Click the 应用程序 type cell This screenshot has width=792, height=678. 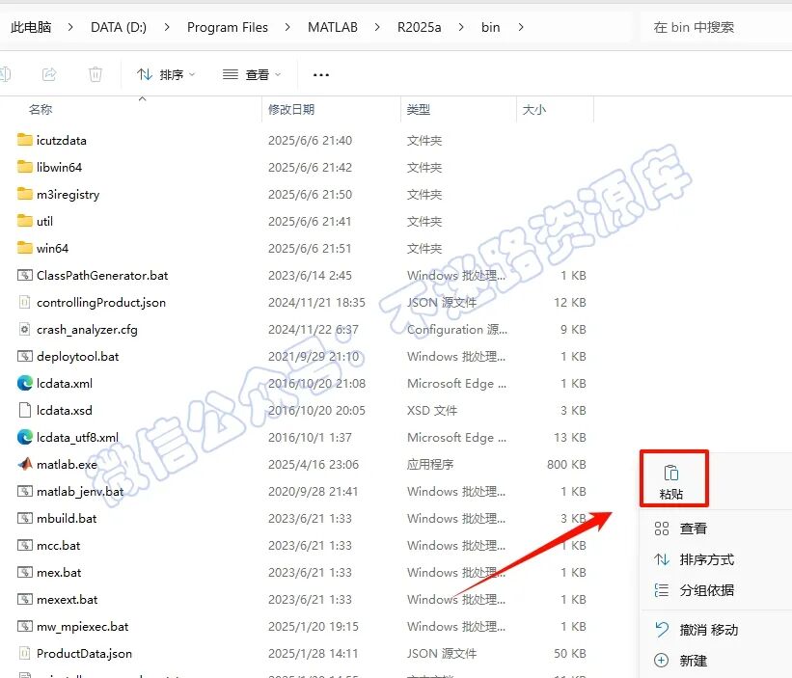pos(430,465)
